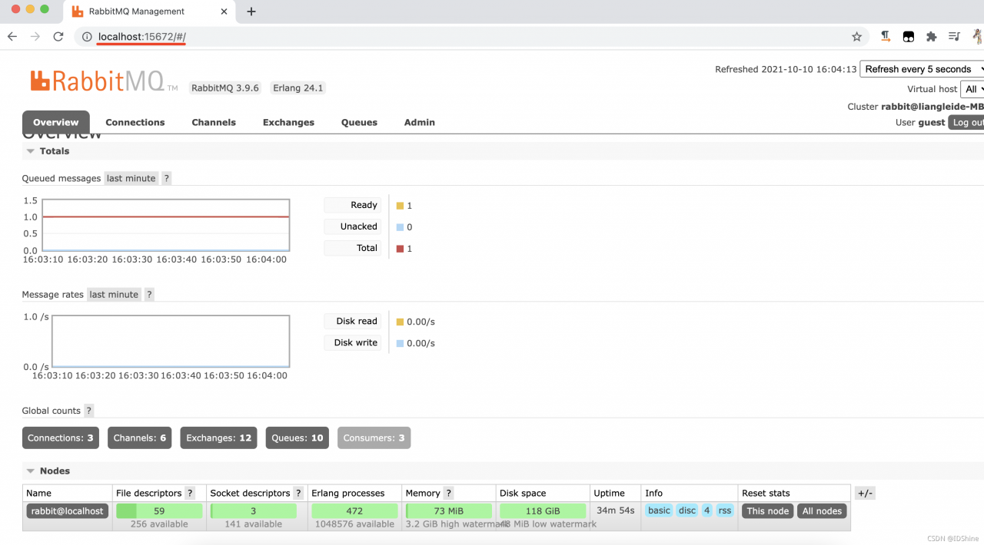Close the RabbitMQ Management tab
984x545 pixels.
pos(224,12)
